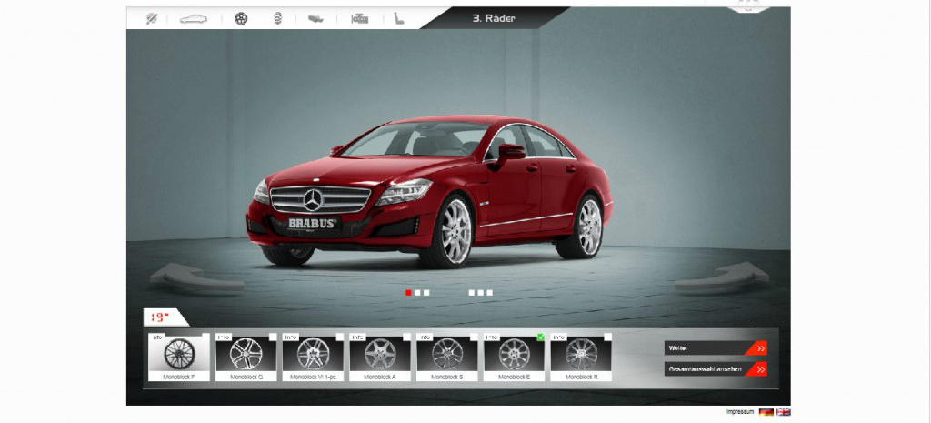Open the interior seat step icon
Screen dimensions: 931x423
pos(399,19)
